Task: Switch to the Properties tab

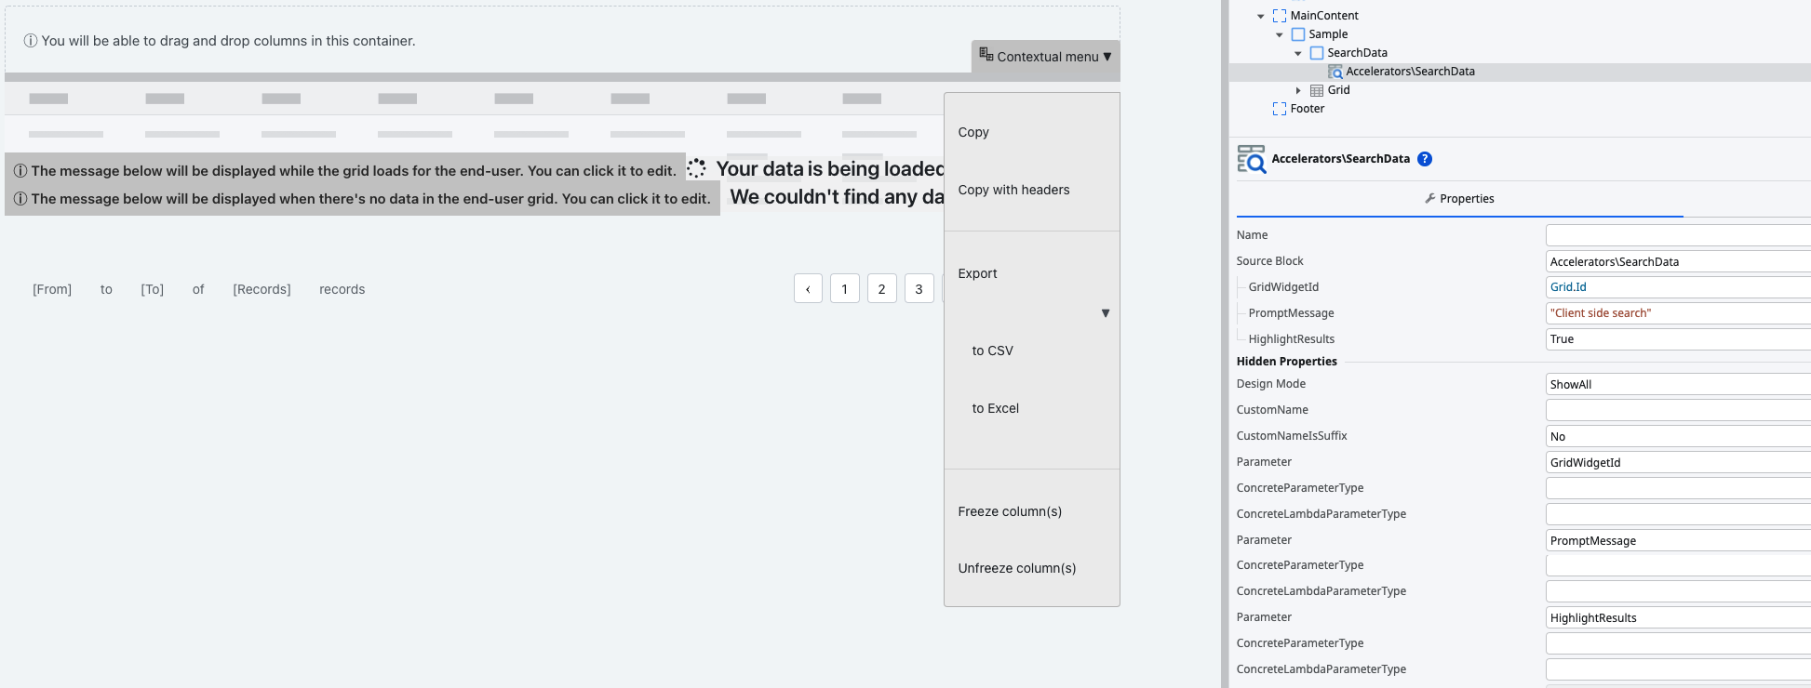Action: [1459, 199]
